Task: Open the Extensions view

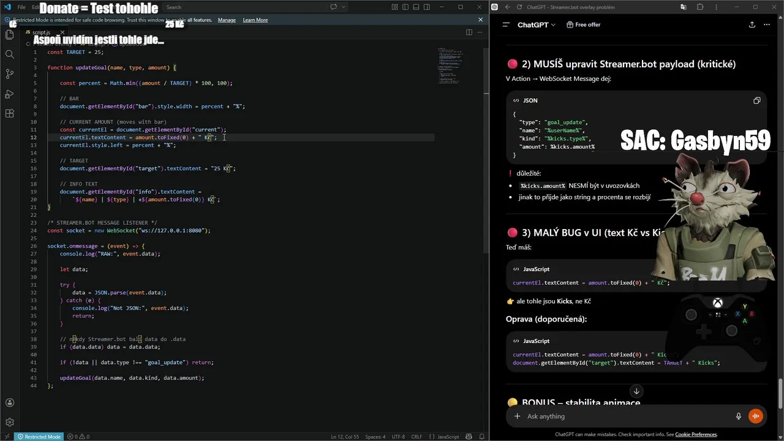Action: tap(9, 113)
